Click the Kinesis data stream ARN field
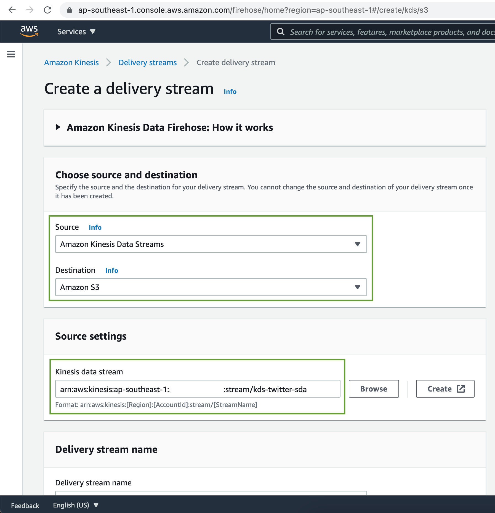The image size is (495, 513). pyautogui.click(x=198, y=389)
